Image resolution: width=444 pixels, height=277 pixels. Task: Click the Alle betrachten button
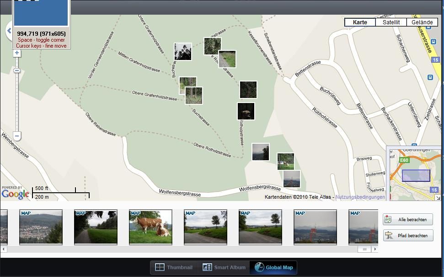408,220
